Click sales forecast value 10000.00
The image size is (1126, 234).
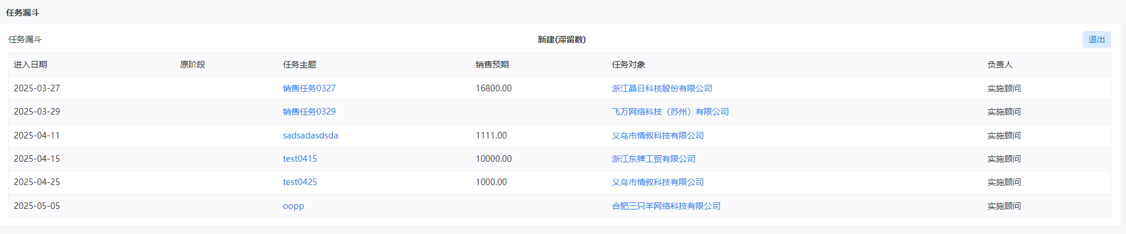click(493, 159)
